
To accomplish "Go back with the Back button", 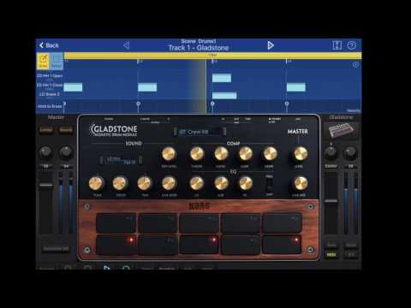I will point(49,45).
